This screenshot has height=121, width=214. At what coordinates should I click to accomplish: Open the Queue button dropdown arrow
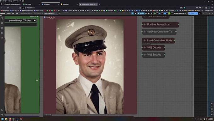point(196,13)
